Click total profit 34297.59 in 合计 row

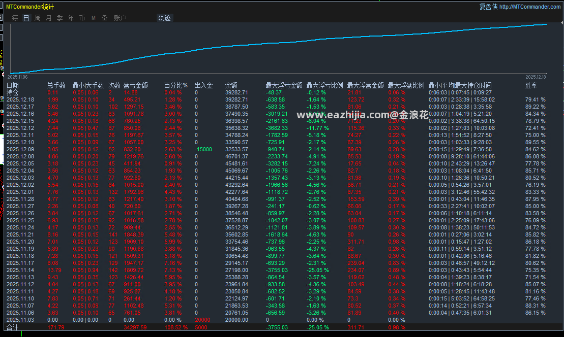(x=135, y=327)
